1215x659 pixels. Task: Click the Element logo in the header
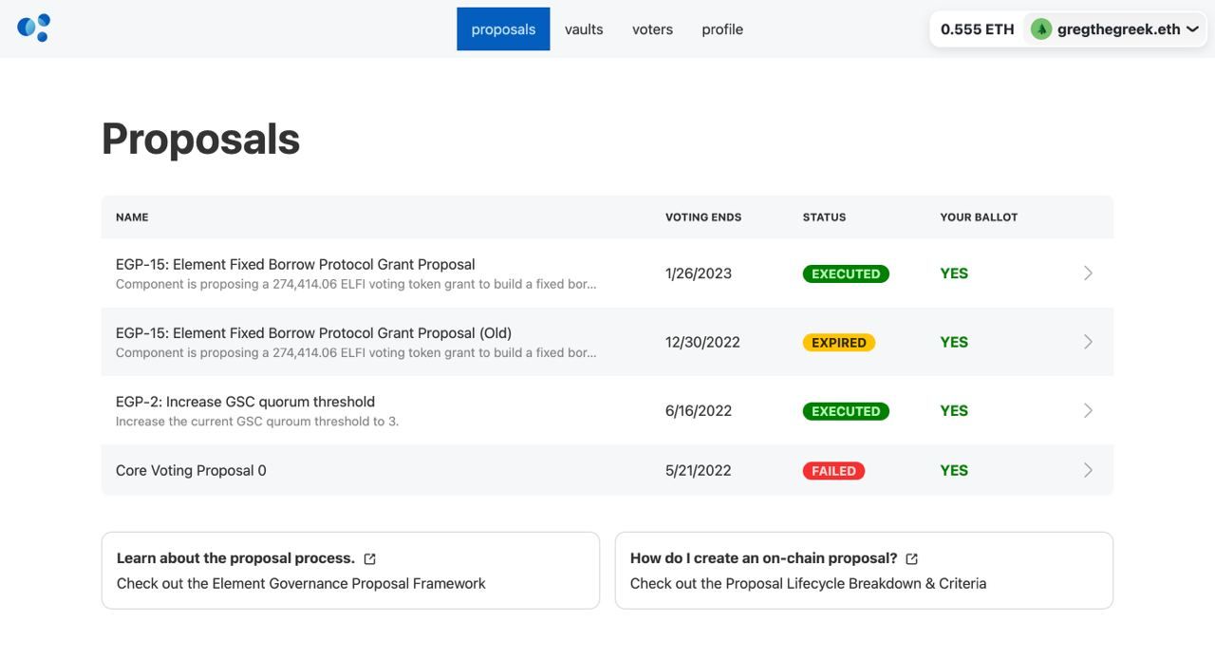click(x=33, y=28)
